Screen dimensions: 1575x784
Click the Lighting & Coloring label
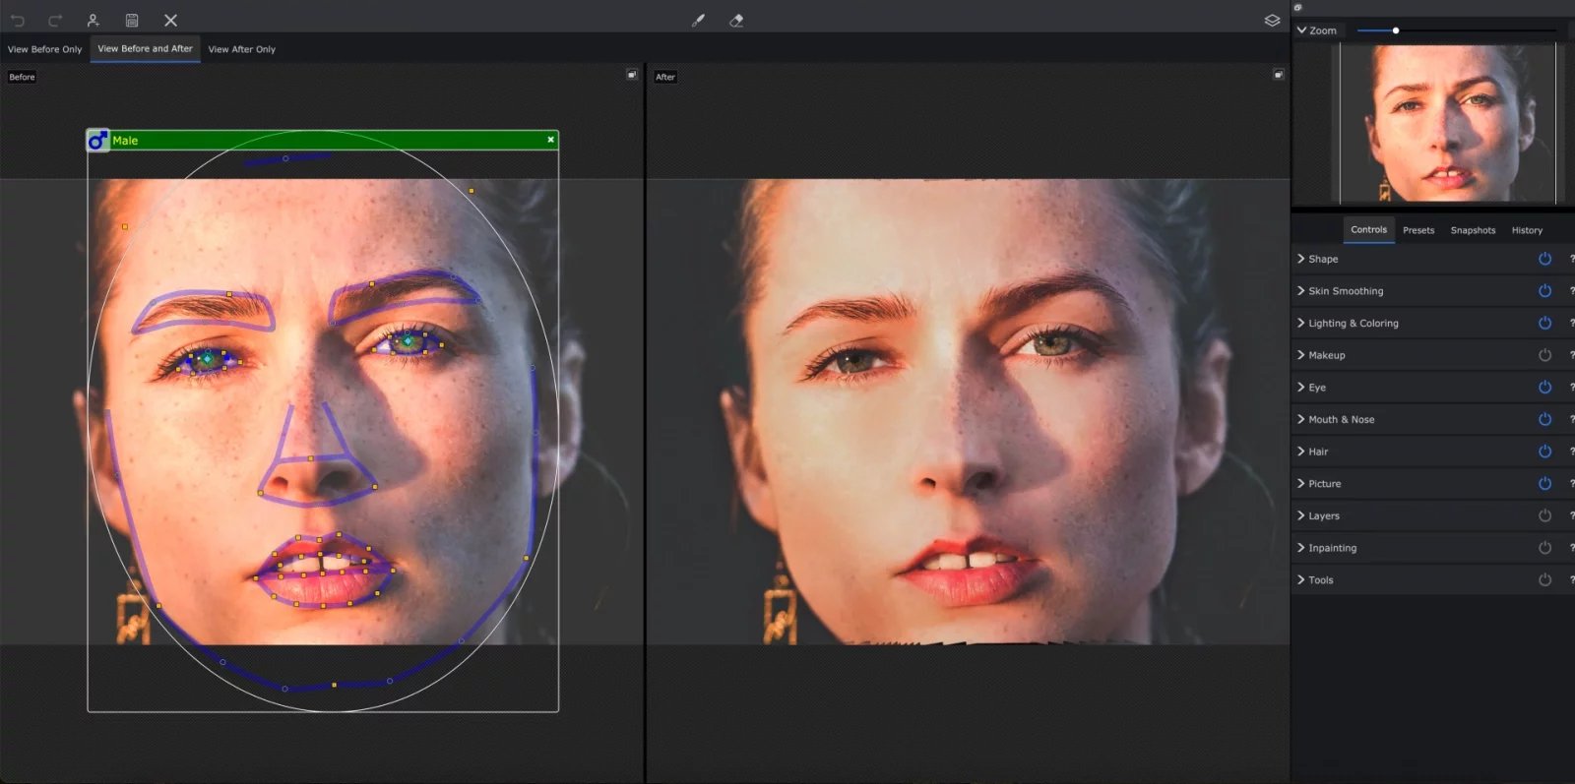point(1354,323)
